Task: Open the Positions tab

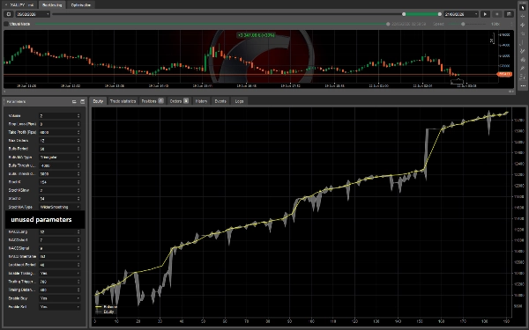Action: click(x=153, y=101)
